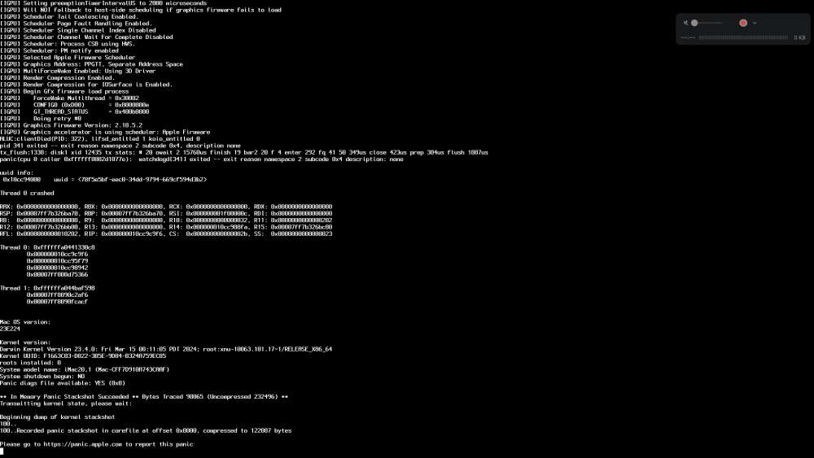Click the "GT_THREAD_STATUS" line

click(x=75, y=111)
